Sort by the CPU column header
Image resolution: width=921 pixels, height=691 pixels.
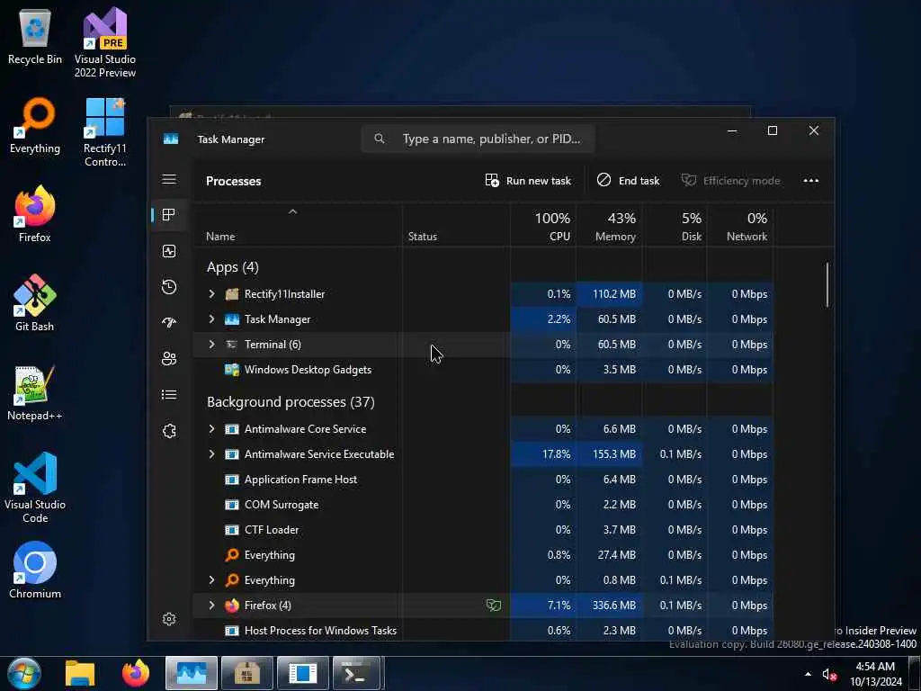(543, 227)
